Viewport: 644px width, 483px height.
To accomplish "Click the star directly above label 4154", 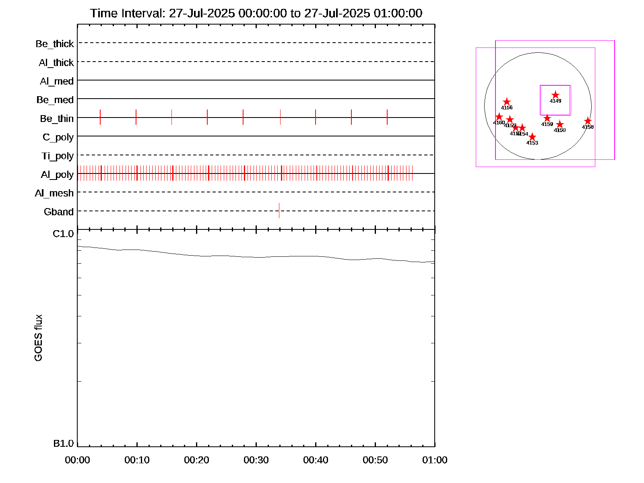I will (522, 128).
